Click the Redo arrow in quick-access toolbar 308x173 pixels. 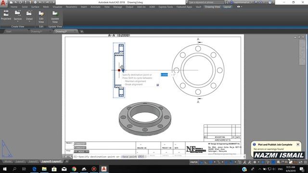pyautogui.click(x=47, y=2)
